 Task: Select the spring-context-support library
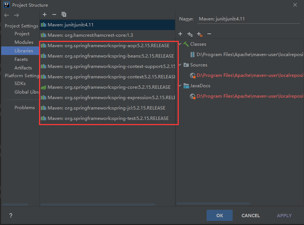pyautogui.click(x=107, y=66)
